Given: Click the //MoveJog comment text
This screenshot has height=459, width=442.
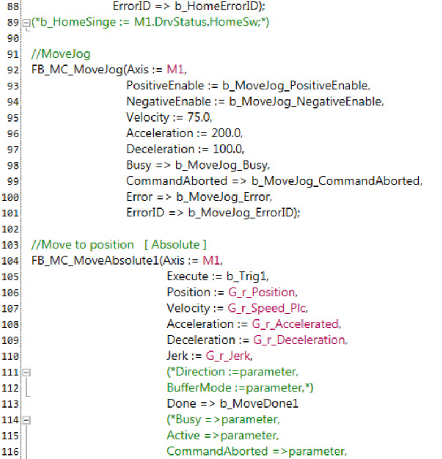Looking at the screenshot, I should point(61,54).
